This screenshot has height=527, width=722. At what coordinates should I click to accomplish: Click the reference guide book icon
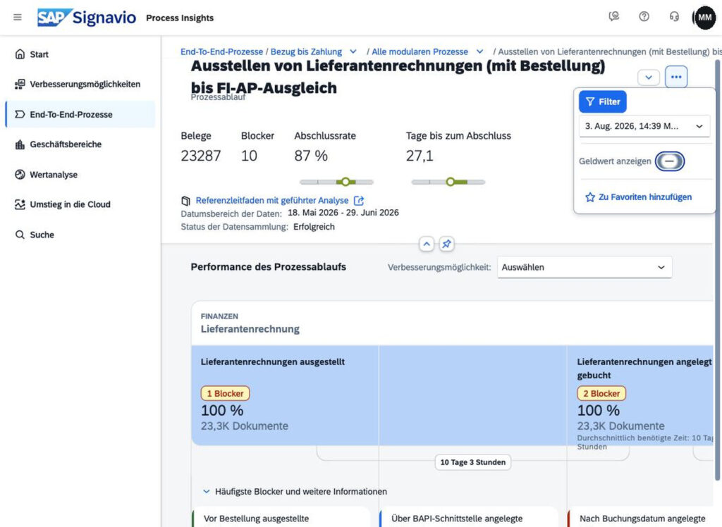tap(185, 201)
